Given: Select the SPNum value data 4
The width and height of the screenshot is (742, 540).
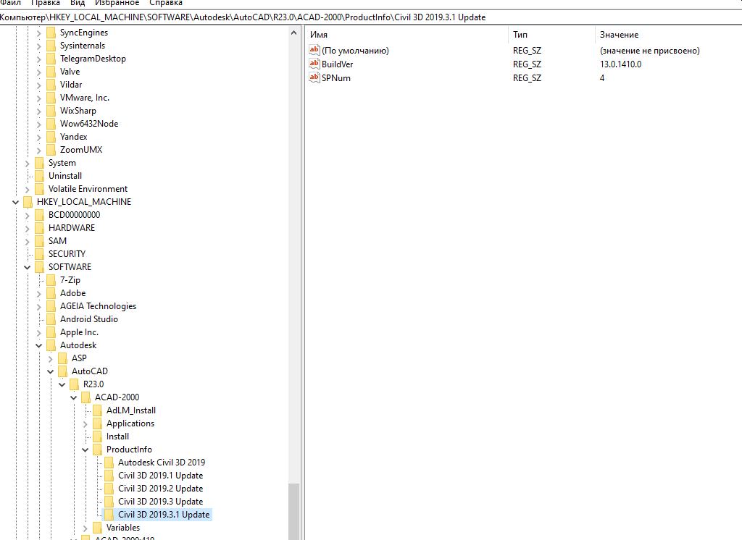Looking at the screenshot, I should pyautogui.click(x=602, y=78).
